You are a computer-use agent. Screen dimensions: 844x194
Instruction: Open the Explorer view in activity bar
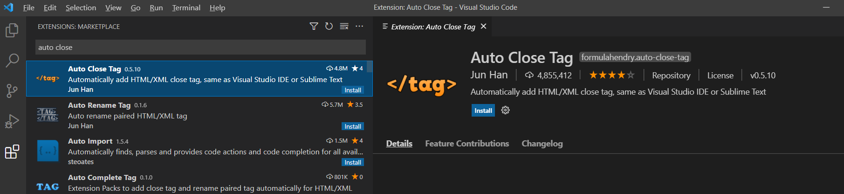[x=12, y=31]
